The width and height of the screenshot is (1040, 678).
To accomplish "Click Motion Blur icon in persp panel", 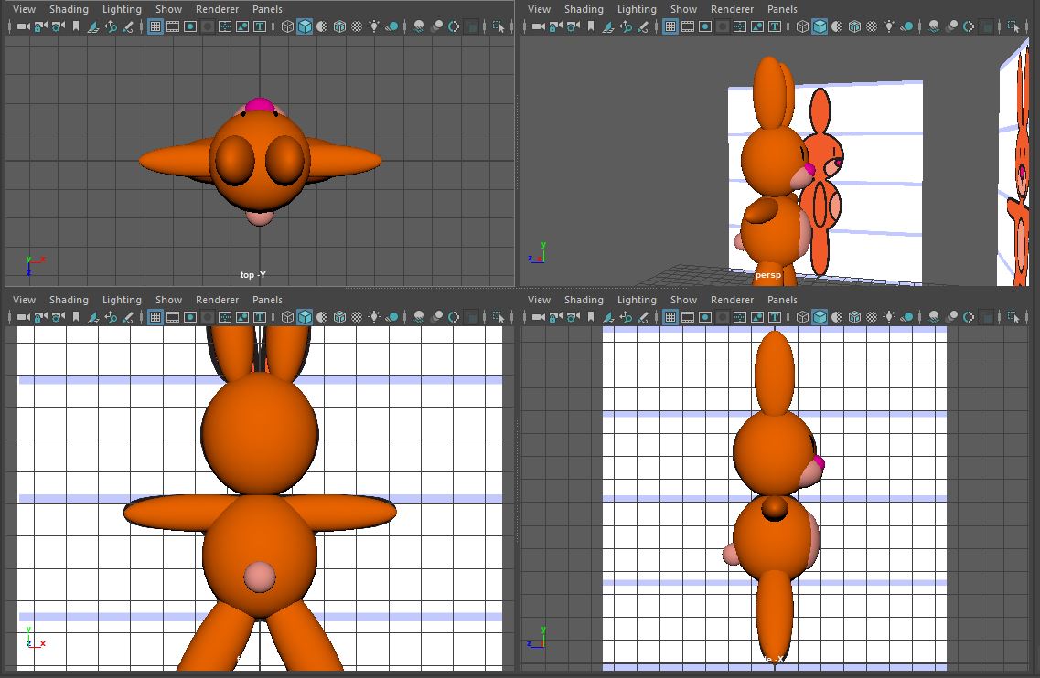I will click(x=951, y=26).
